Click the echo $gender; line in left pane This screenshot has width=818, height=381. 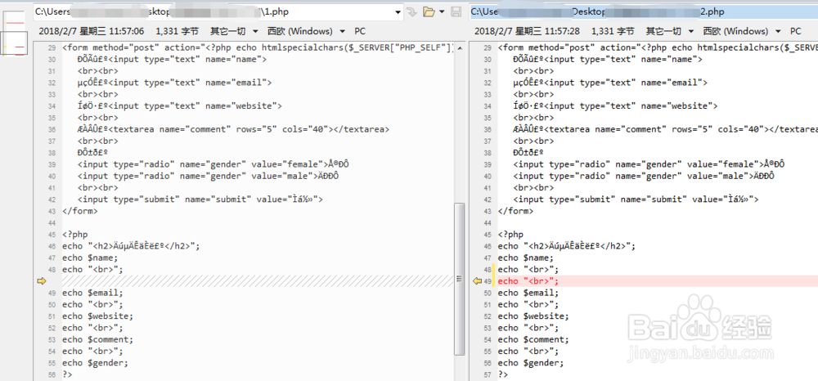pyautogui.click(x=96, y=363)
